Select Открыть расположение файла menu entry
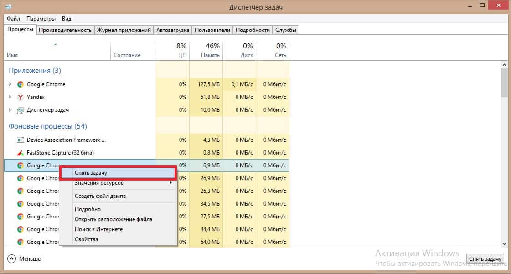Viewport: 511px width, 274px height. 114,219
